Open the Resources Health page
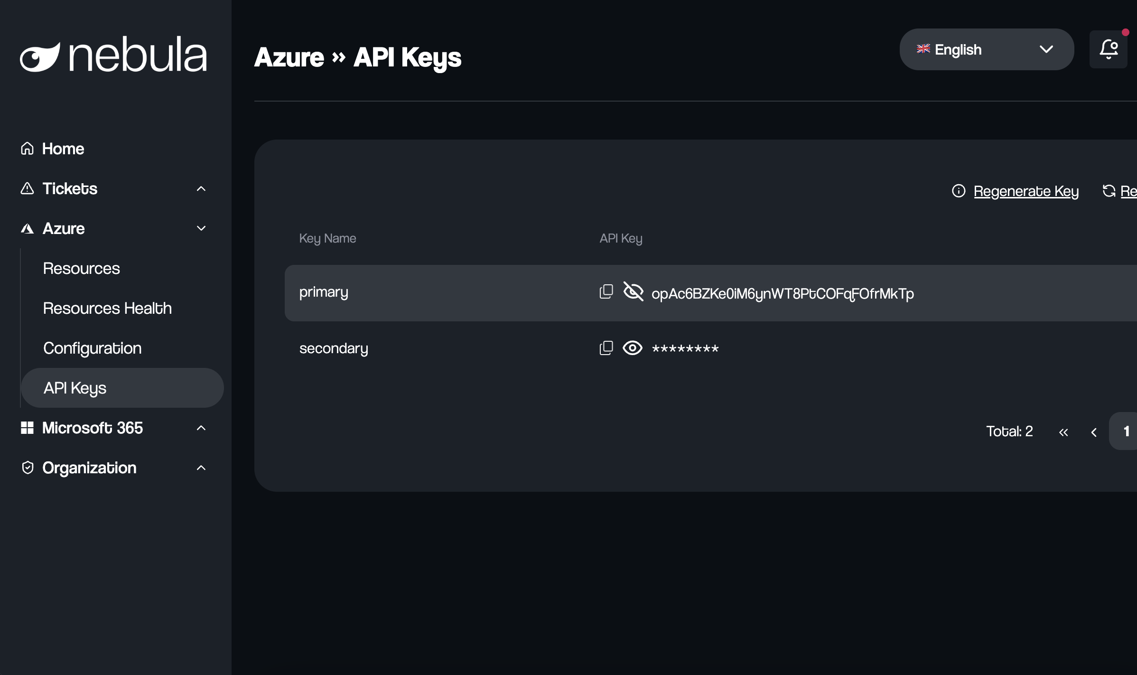The width and height of the screenshot is (1137, 675). click(x=107, y=309)
